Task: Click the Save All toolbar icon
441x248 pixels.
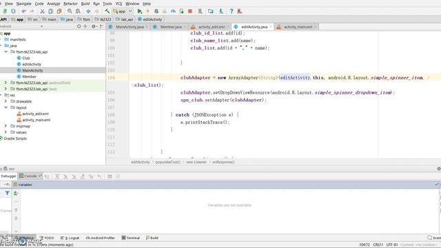Action: tap(5, 11)
